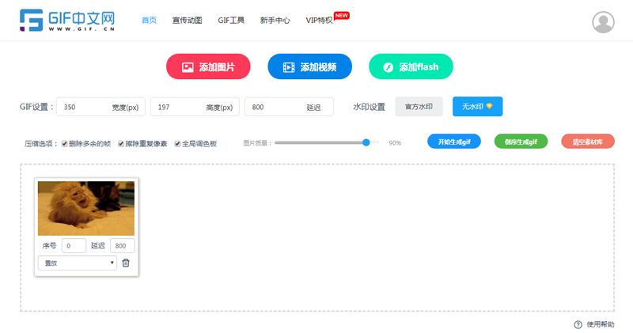
Task: Open the user avatar profile icon
Action: 603,22
